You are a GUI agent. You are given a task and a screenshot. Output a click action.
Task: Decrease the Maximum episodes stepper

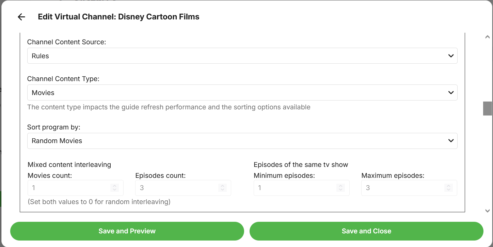(x=448, y=189)
